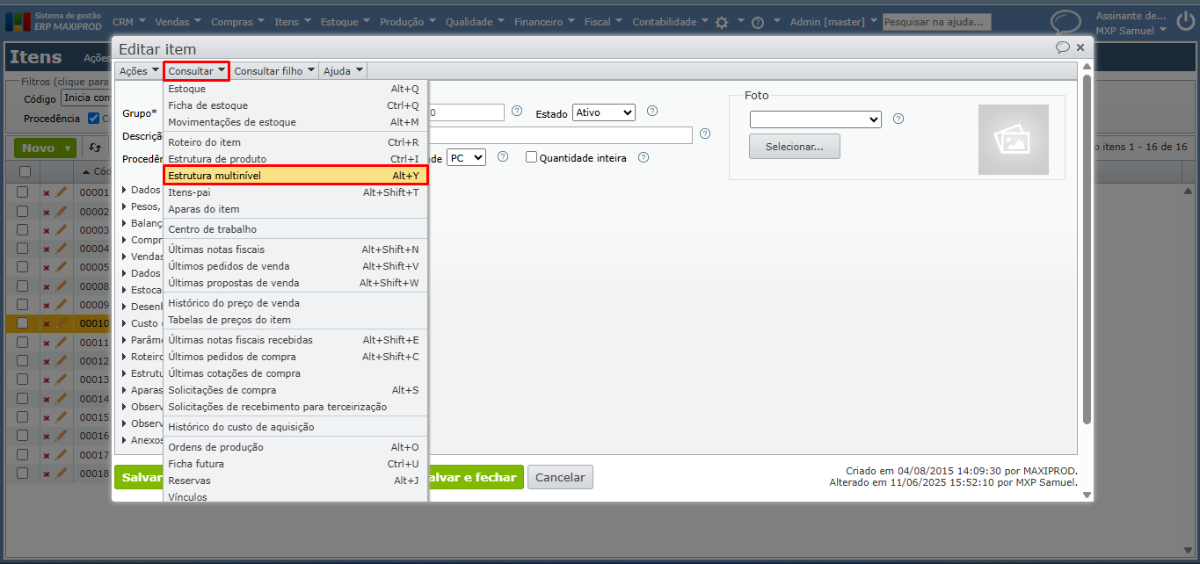This screenshot has width=1200, height=564.
Task: Click the Salvar e fechar button
Action: [476, 477]
